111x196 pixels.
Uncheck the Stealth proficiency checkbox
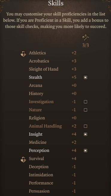click(86, 77)
